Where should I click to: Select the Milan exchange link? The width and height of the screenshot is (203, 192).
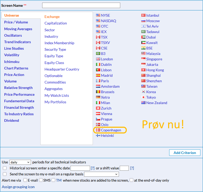click(x=105, y=103)
